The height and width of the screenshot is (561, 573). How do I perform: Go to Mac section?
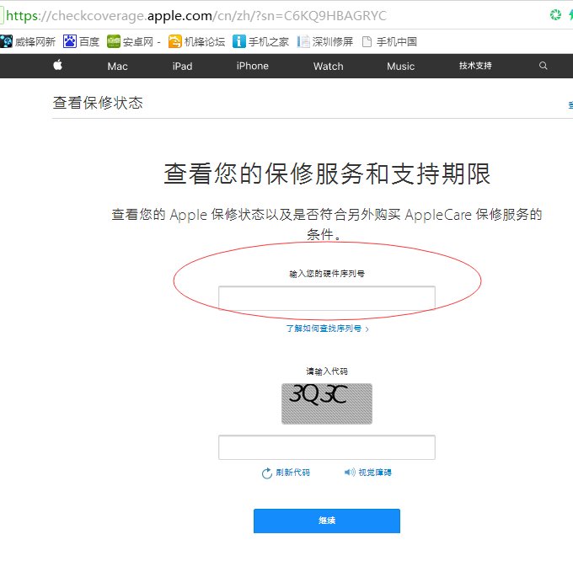tap(117, 66)
